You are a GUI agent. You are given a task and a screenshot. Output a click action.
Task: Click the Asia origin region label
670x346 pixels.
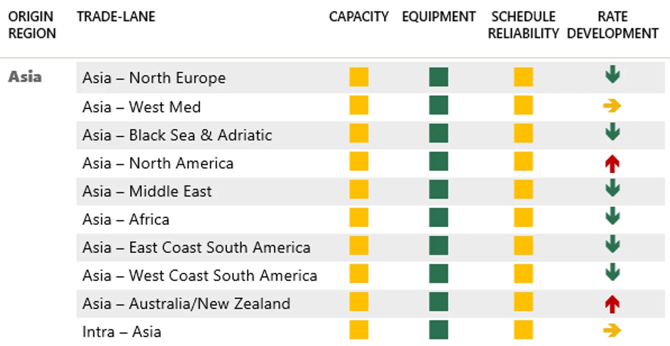point(25,77)
